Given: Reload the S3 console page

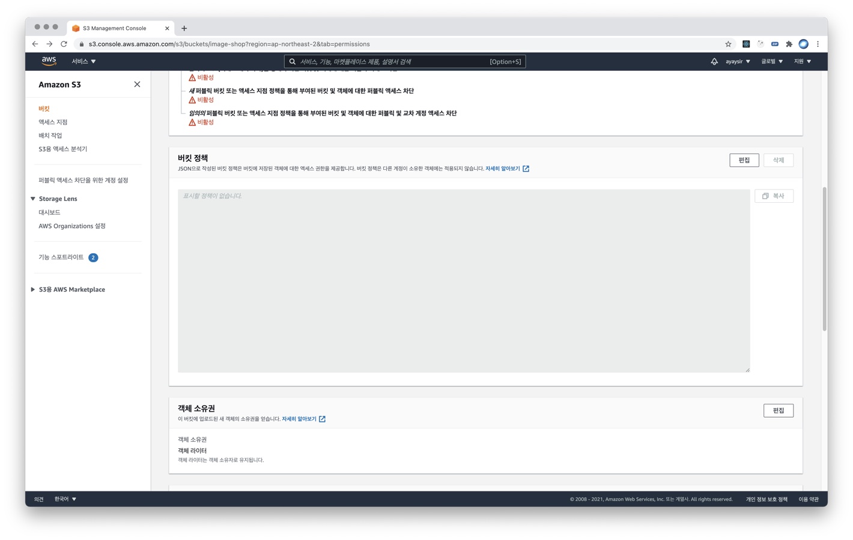Looking at the screenshot, I should (x=64, y=44).
